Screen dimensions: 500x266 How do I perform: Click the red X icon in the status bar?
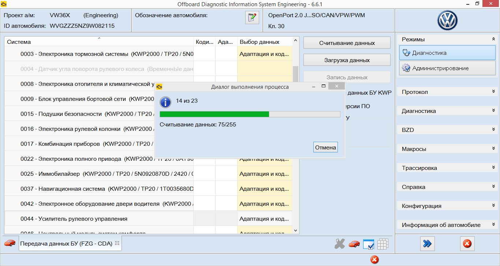pyautogui.click(x=374, y=260)
